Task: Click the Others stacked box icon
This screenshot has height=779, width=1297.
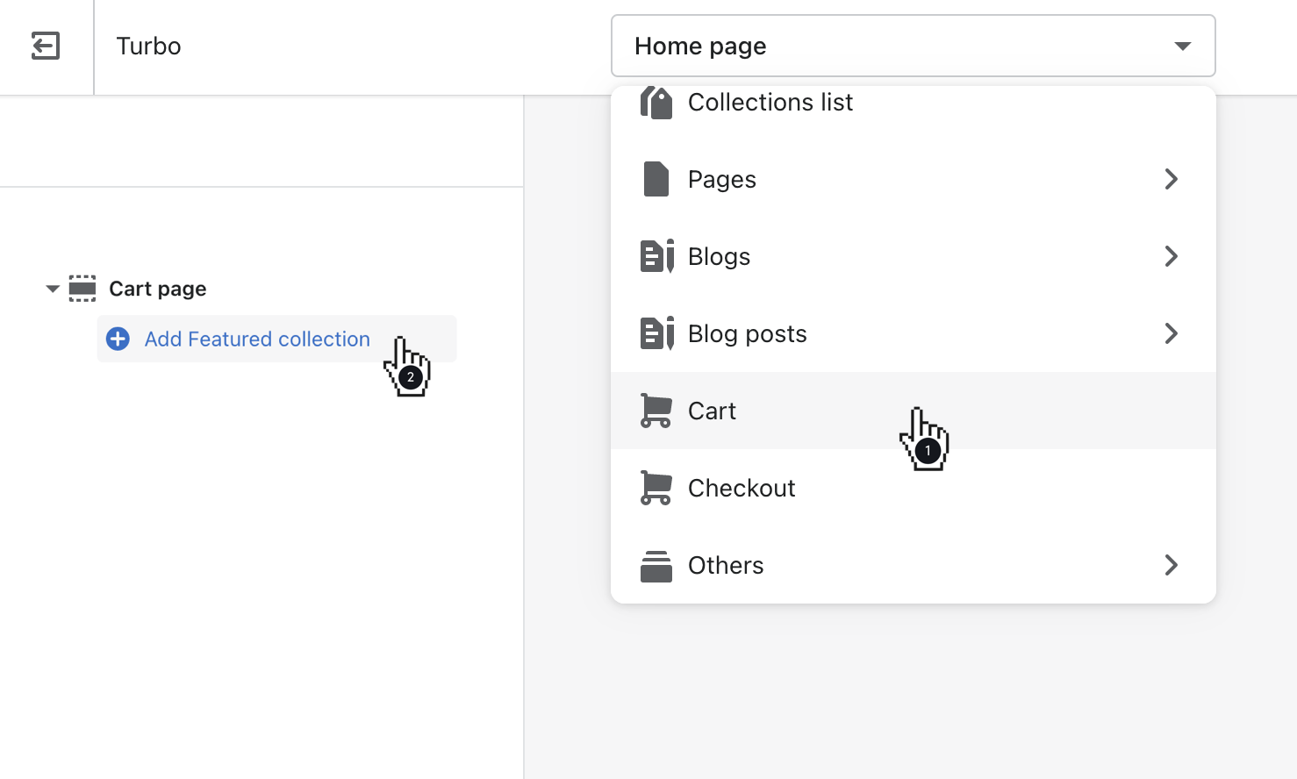Action: click(656, 566)
